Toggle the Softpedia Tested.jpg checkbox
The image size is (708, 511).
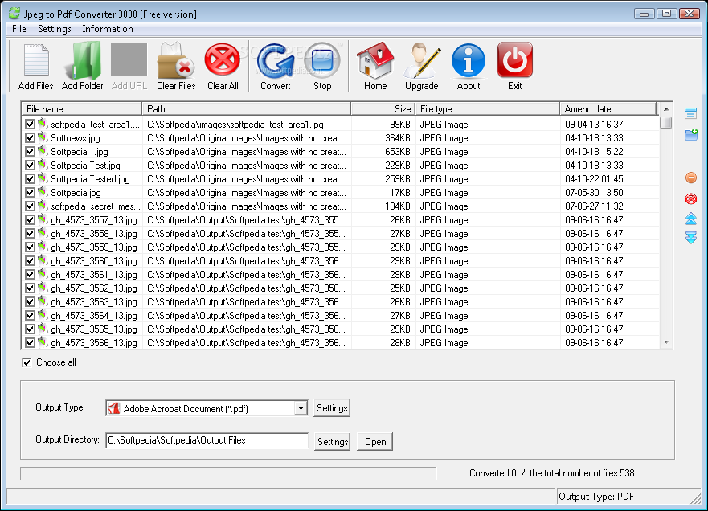(31, 178)
